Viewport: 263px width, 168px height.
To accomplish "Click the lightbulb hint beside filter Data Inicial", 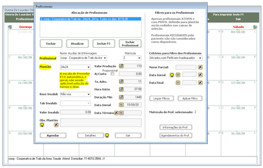I will (172, 75).
